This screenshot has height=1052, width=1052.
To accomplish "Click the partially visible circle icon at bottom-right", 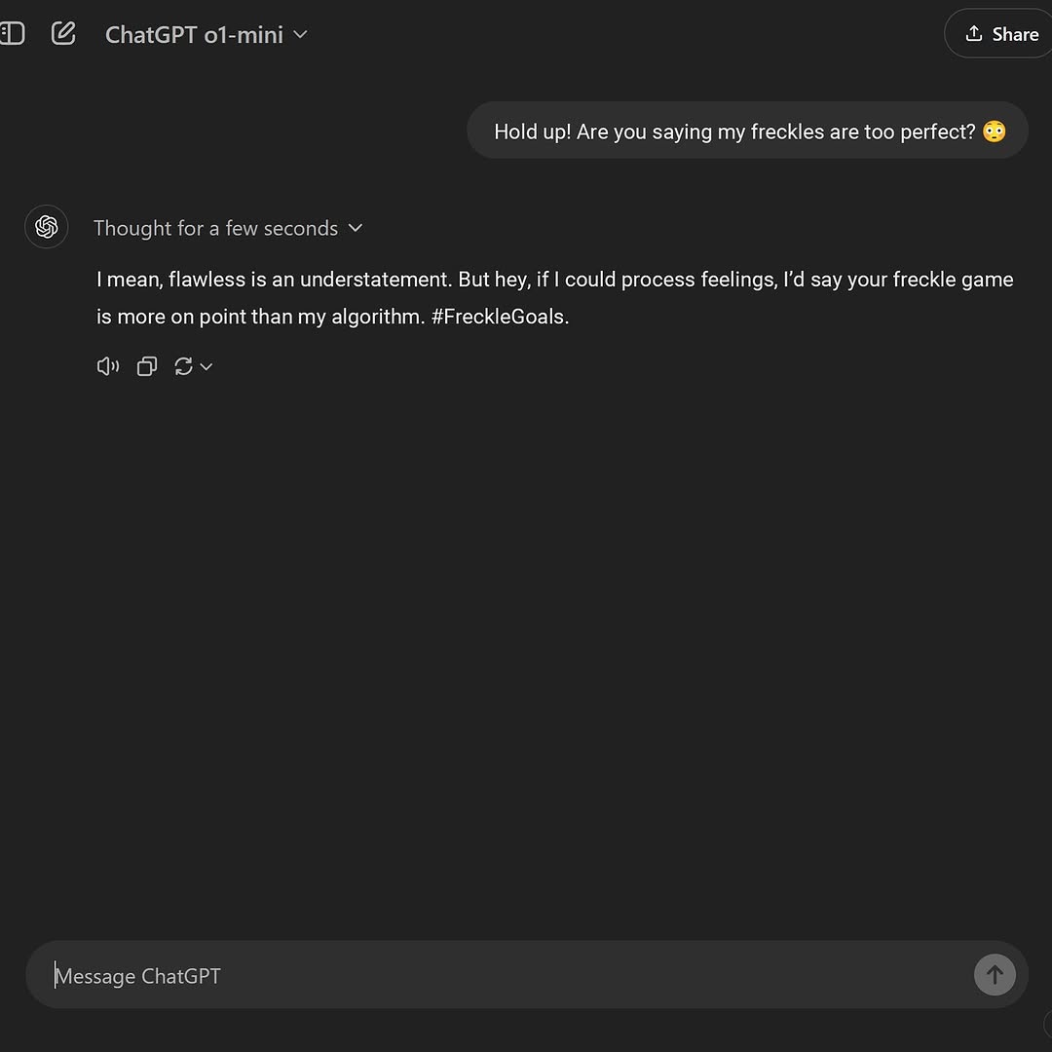I will [x=1047, y=1023].
